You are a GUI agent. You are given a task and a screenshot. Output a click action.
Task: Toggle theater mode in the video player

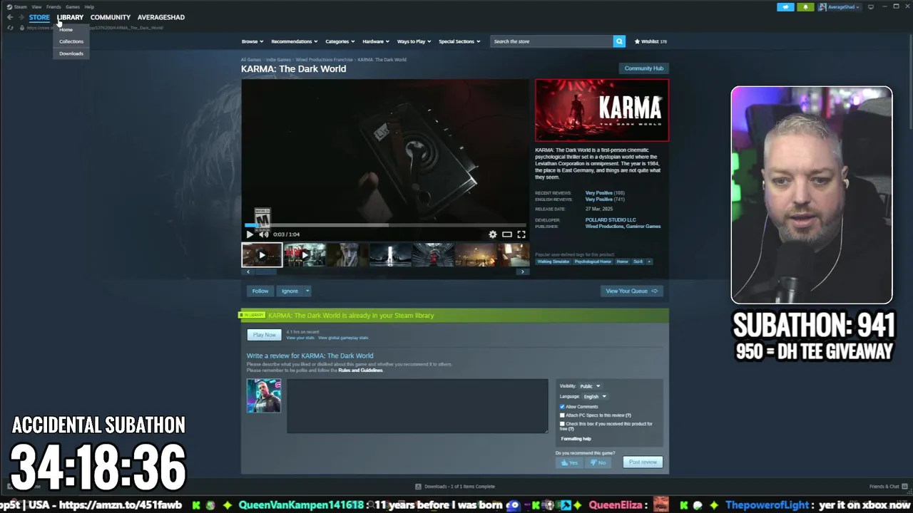pos(506,234)
